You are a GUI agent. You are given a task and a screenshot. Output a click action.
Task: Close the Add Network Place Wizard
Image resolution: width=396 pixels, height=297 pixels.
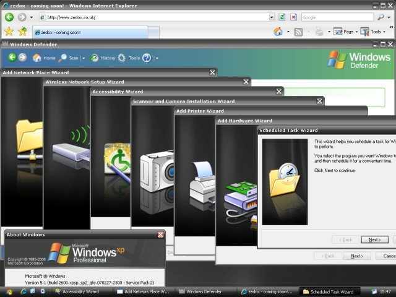click(212, 72)
